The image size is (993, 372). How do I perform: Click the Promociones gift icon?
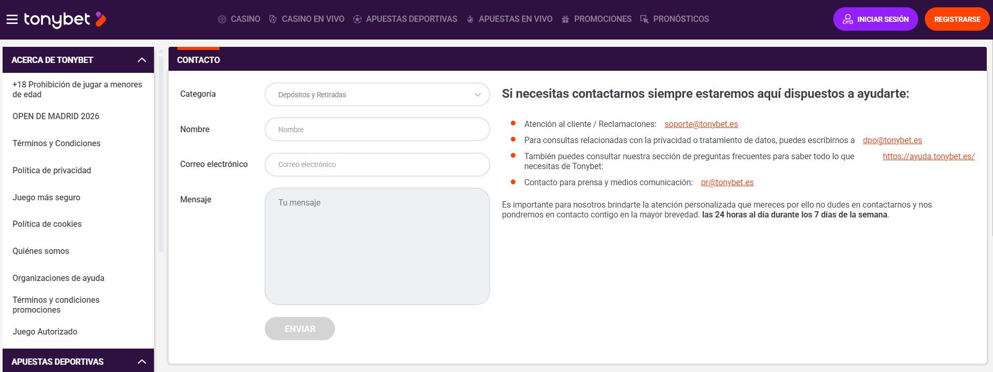(565, 19)
